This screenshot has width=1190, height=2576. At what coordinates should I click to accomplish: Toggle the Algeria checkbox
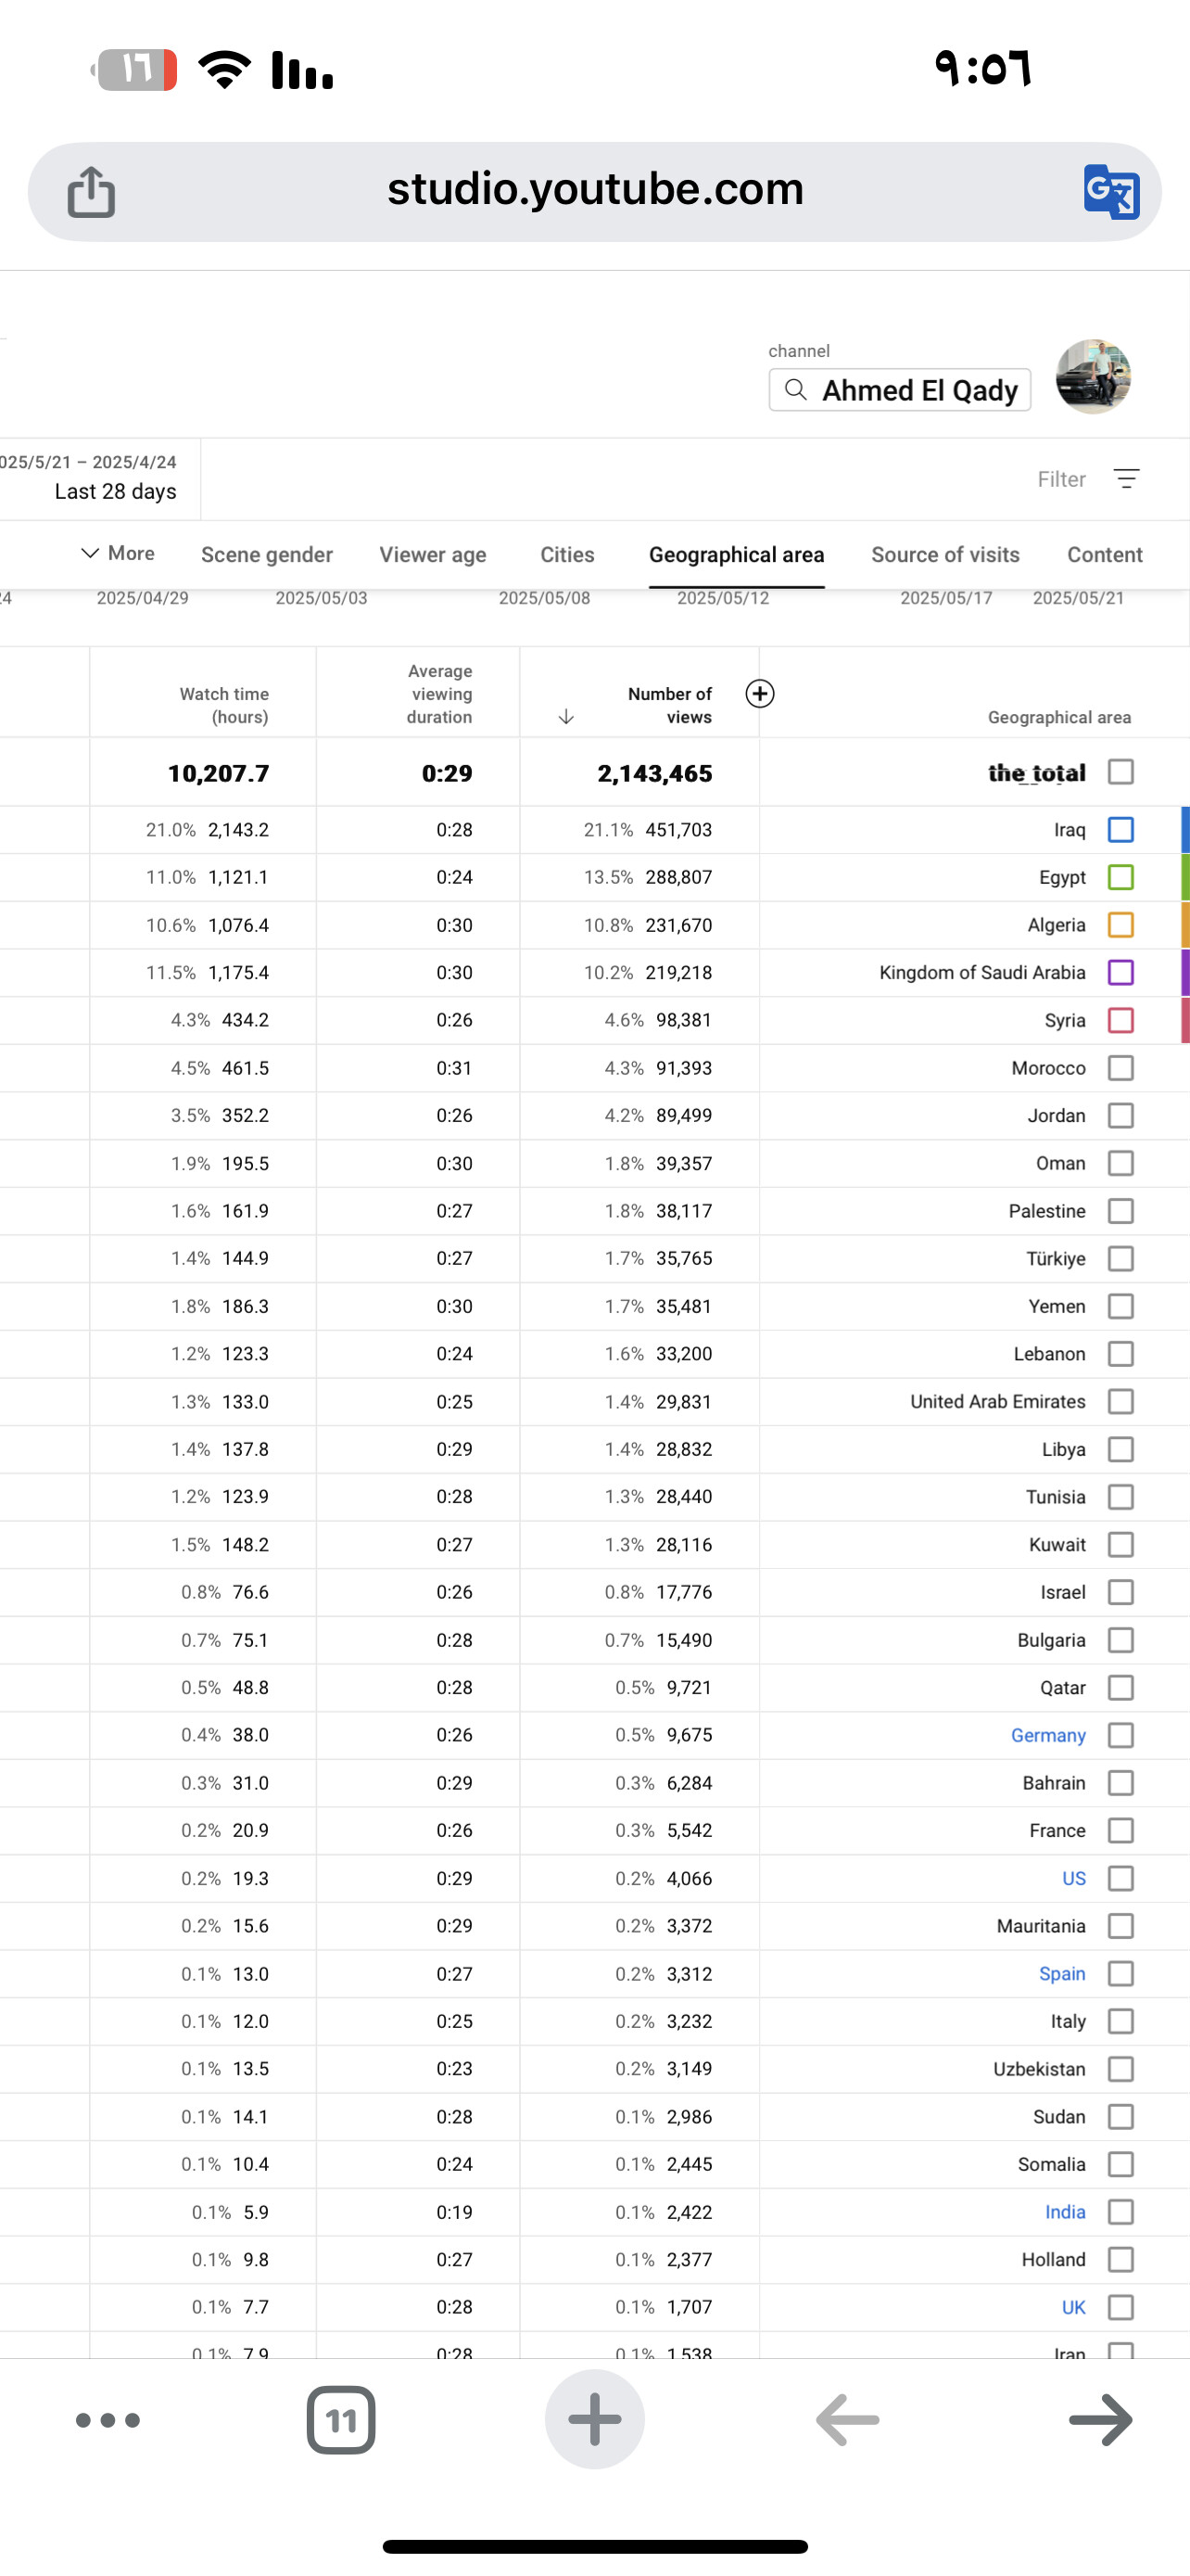click(1121, 925)
